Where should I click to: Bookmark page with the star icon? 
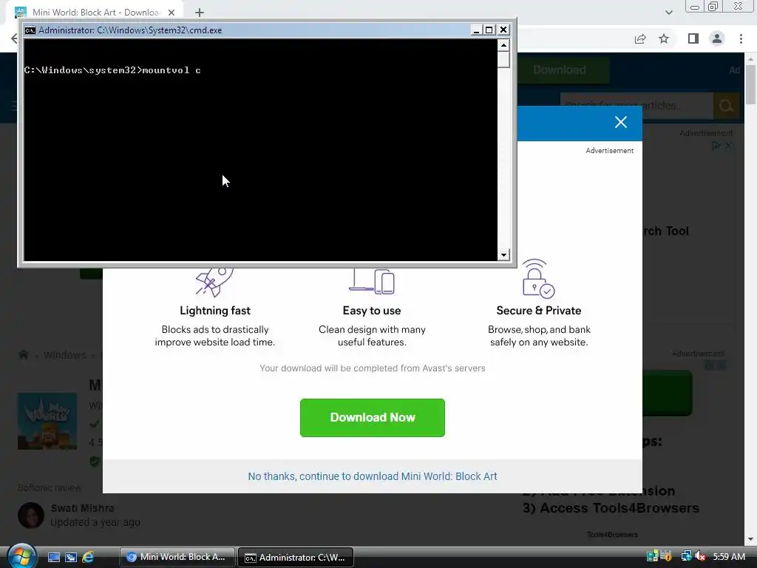coord(664,38)
